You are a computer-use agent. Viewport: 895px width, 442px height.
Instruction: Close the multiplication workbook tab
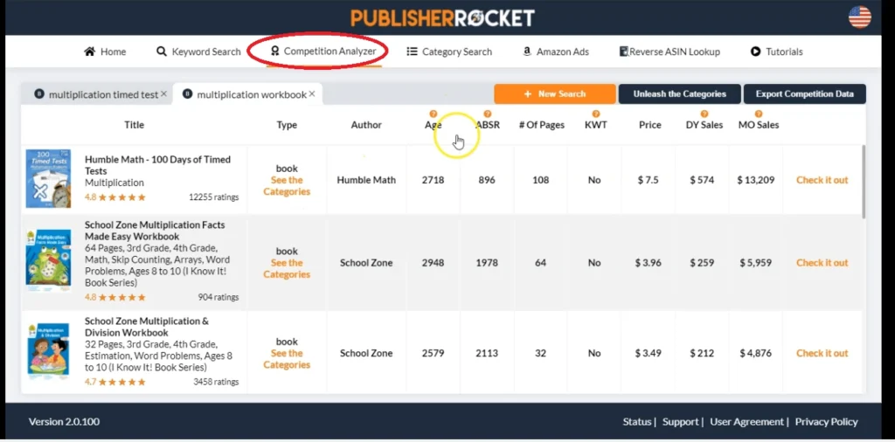pyautogui.click(x=312, y=93)
